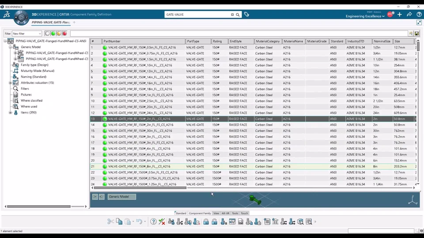The width and height of the screenshot is (424, 238).
Task: Switch to the AR-VR toolbar tab
Action: coord(225,213)
